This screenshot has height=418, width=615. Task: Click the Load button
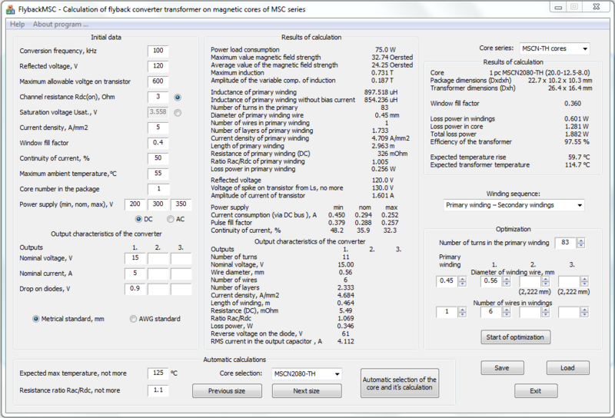pos(567,368)
